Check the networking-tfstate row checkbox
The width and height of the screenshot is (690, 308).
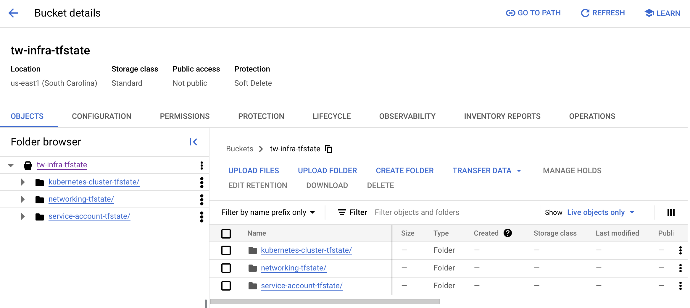pyautogui.click(x=226, y=268)
